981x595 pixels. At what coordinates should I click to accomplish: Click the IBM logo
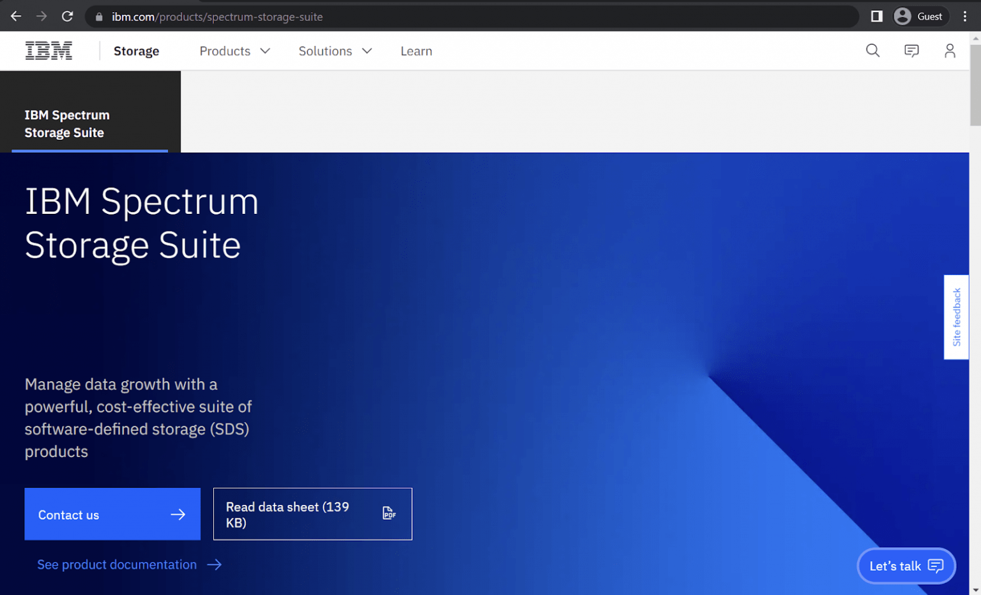coord(49,50)
